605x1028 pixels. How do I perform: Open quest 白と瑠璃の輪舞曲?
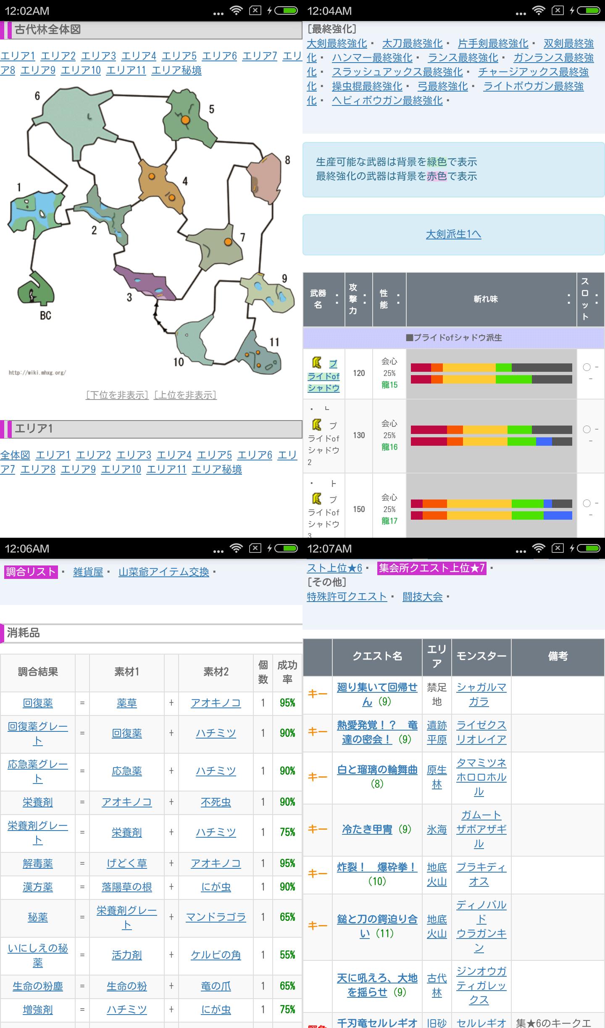point(377,770)
